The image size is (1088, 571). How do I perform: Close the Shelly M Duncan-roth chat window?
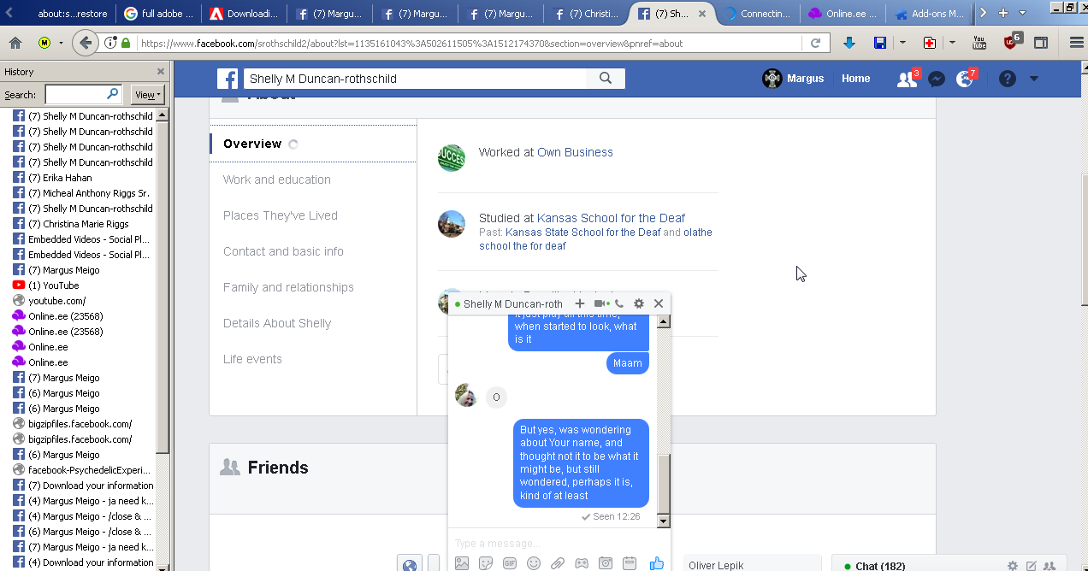(659, 303)
